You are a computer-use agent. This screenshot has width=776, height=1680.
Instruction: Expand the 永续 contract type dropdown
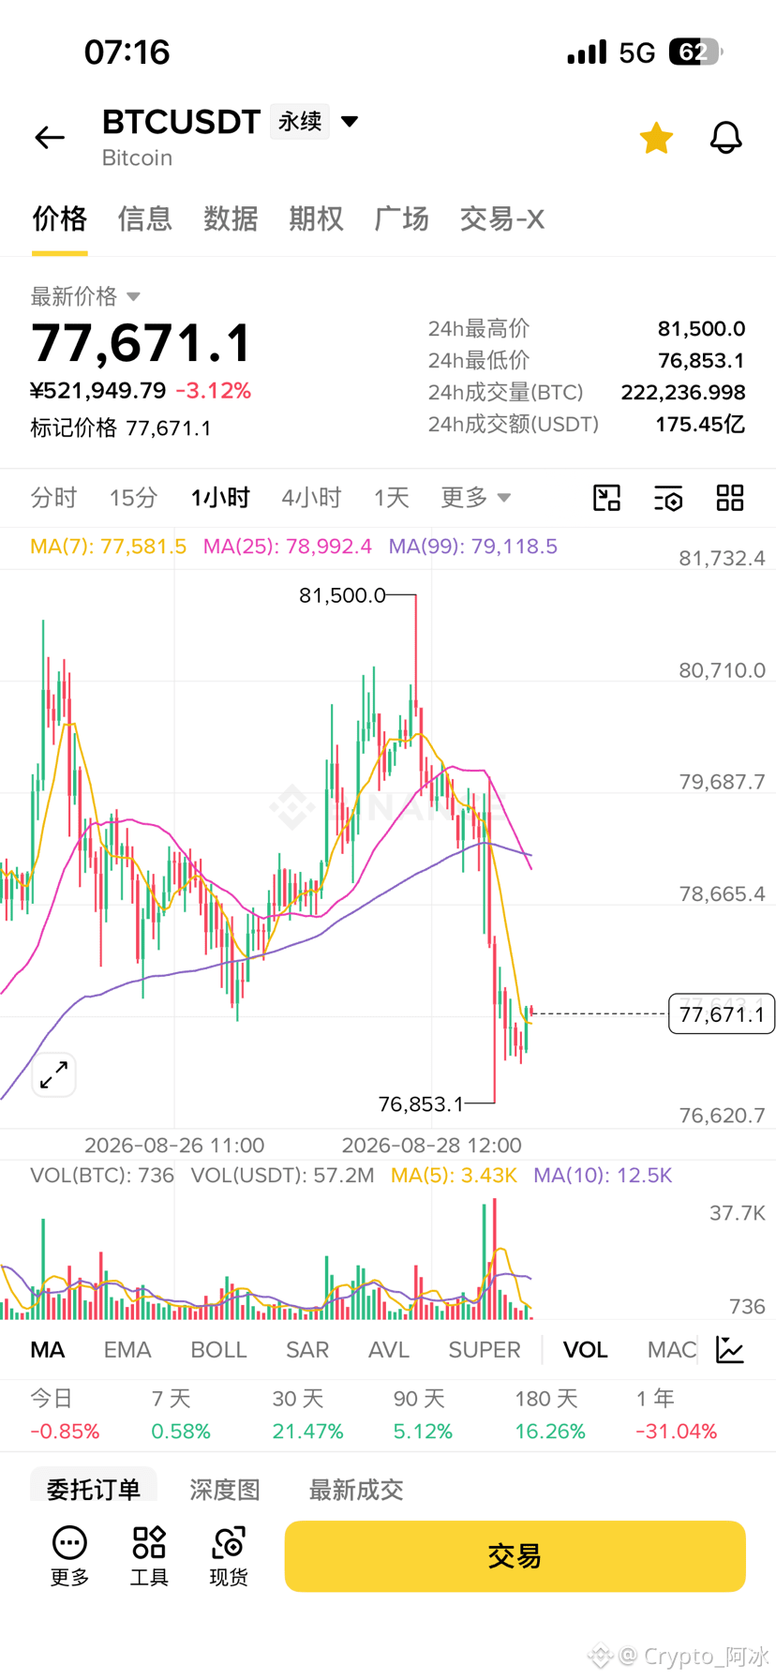point(315,121)
